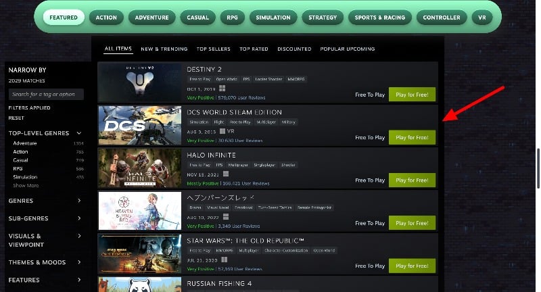This screenshot has width=541, height=292.
Task: Filter by Simulation genre in sidebar
Action: tap(25, 177)
